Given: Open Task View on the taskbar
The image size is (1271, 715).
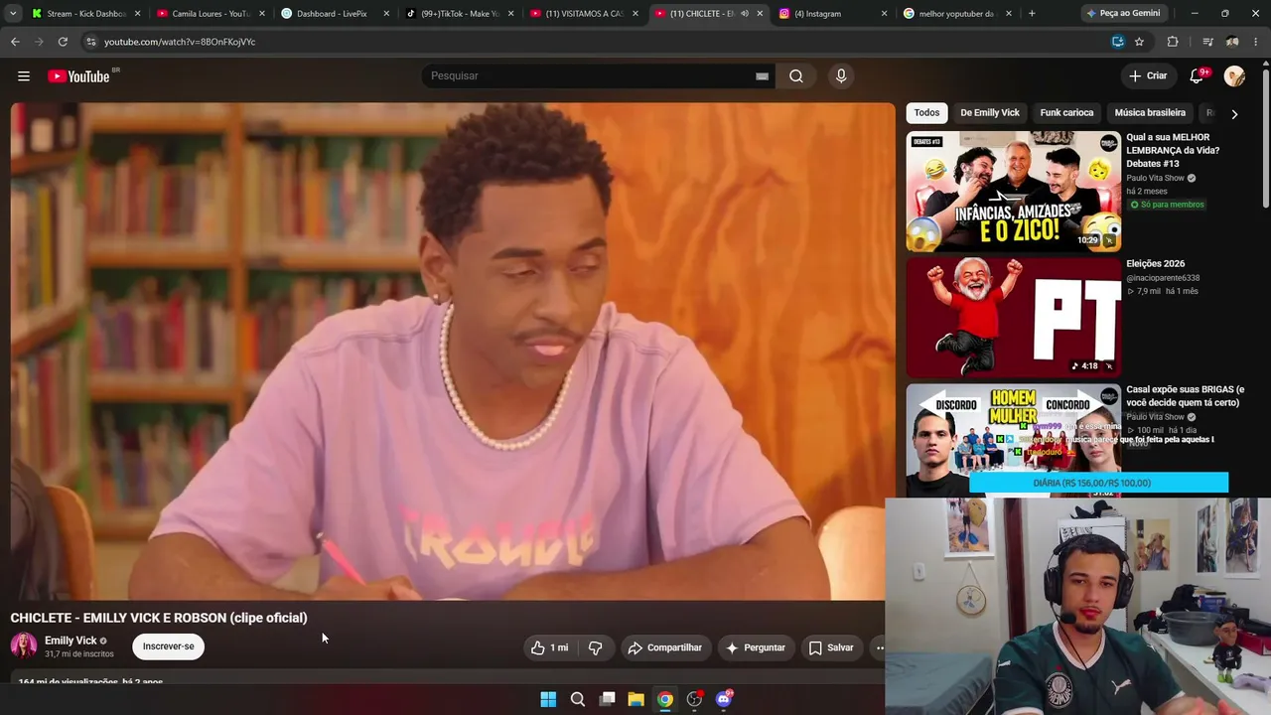Looking at the screenshot, I should (x=607, y=699).
